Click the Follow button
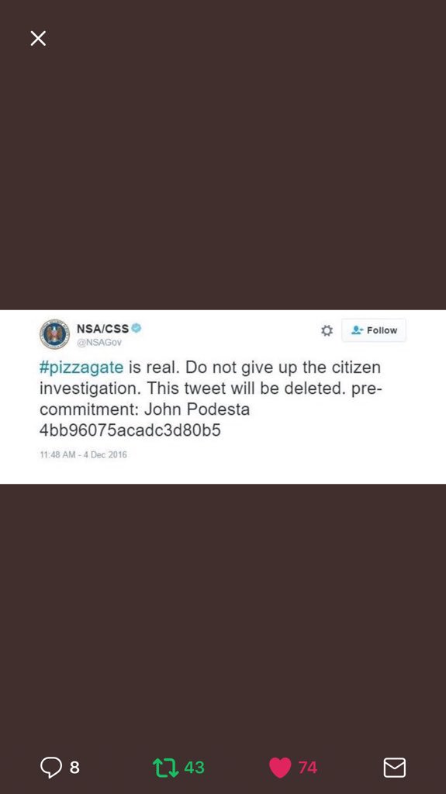 pyautogui.click(x=374, y=330)
